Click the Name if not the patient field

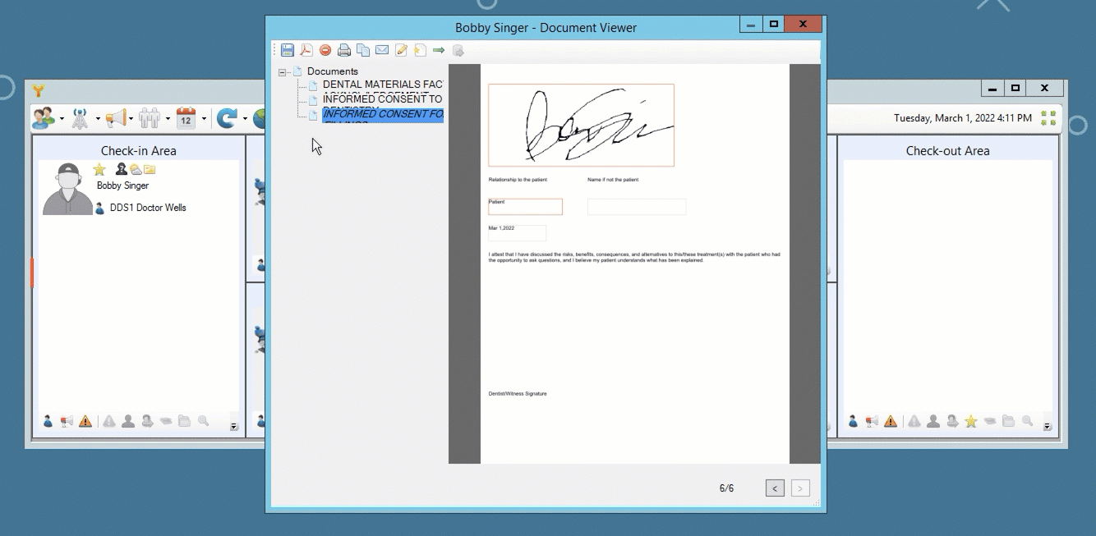coord(636,207)
